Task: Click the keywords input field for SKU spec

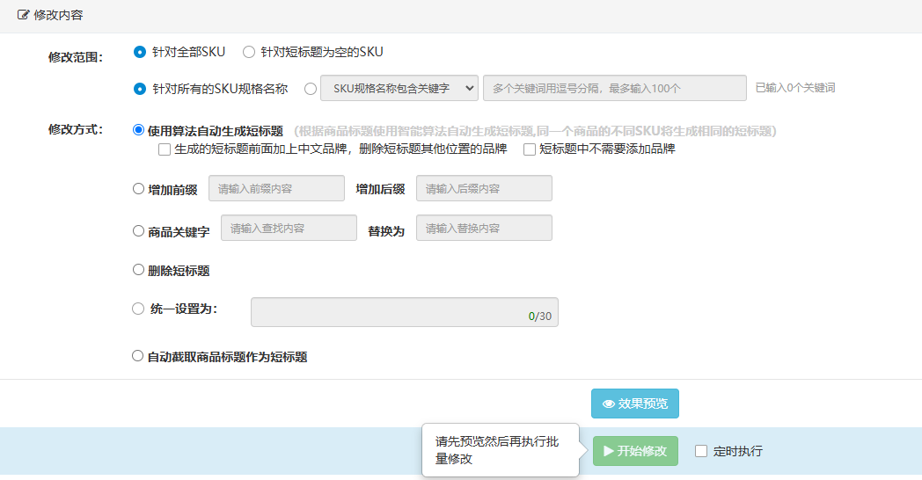Action: click(x=614, y=88)
